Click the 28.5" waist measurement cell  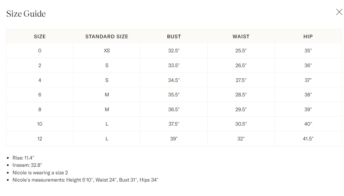pyautogui.click(x=241, y=95)
